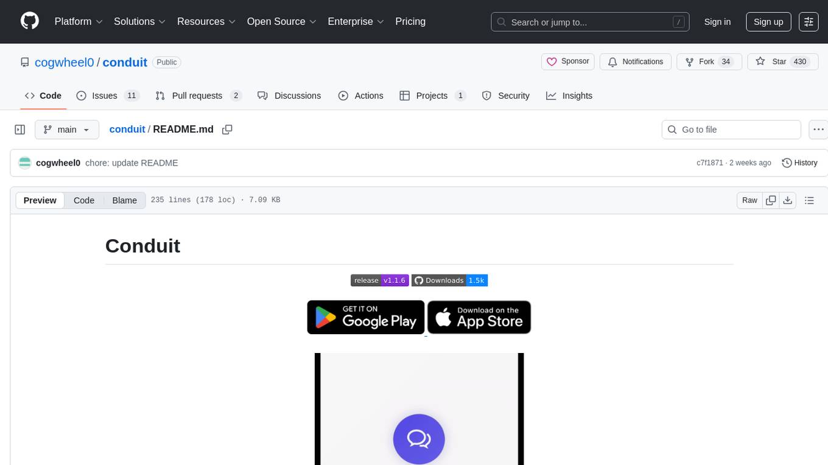
Task: Click the Google Play badge
Action: tap(365, 317)
